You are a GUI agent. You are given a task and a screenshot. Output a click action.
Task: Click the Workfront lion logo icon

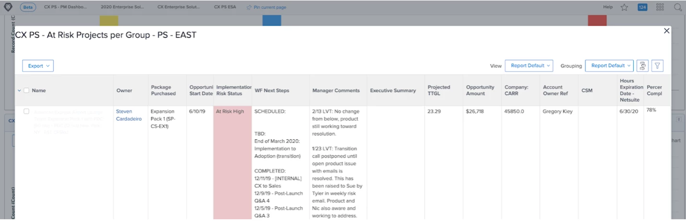(8, 7)
